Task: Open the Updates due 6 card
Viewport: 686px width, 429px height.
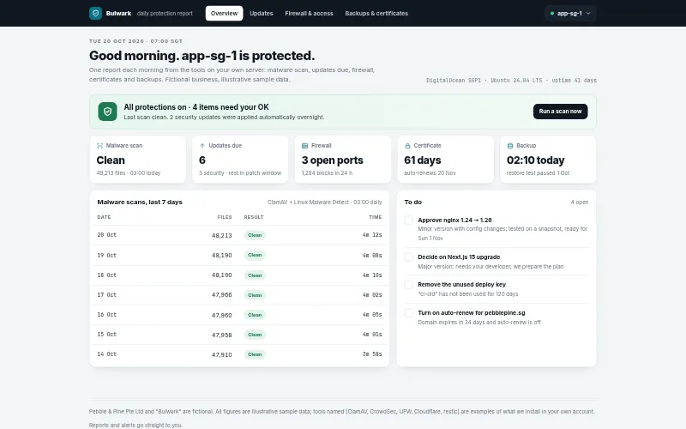Action: [240, 160]
